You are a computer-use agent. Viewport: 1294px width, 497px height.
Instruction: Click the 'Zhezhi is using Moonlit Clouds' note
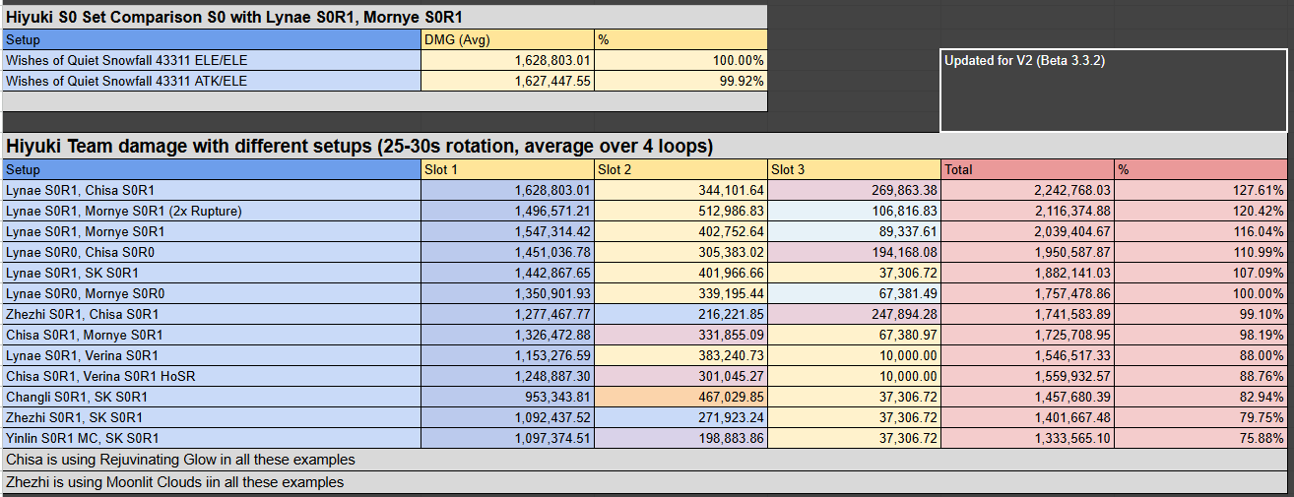(x=645, y=482)
